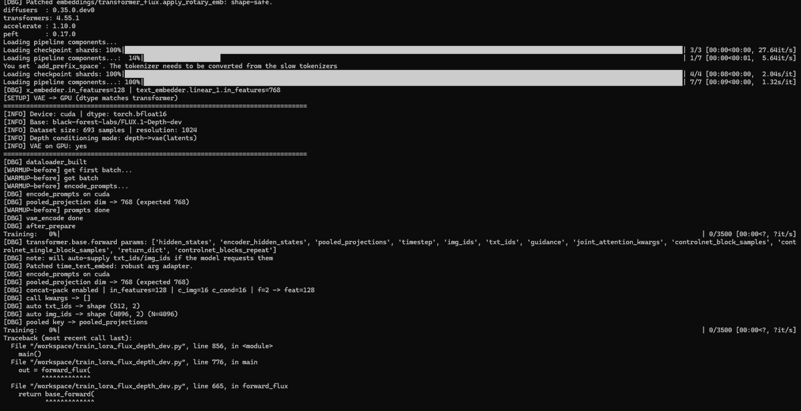
Task: Click the checkpoint shards 3/3 progress bar
Action: (x=404, y=50)
